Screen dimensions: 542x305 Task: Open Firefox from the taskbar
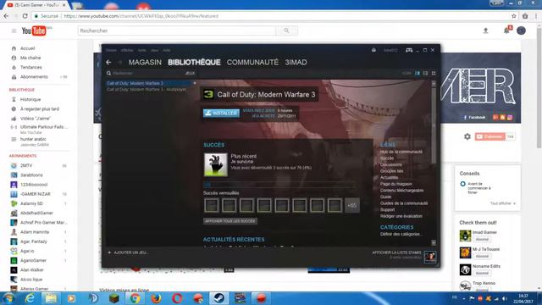(x=156, y=297)
